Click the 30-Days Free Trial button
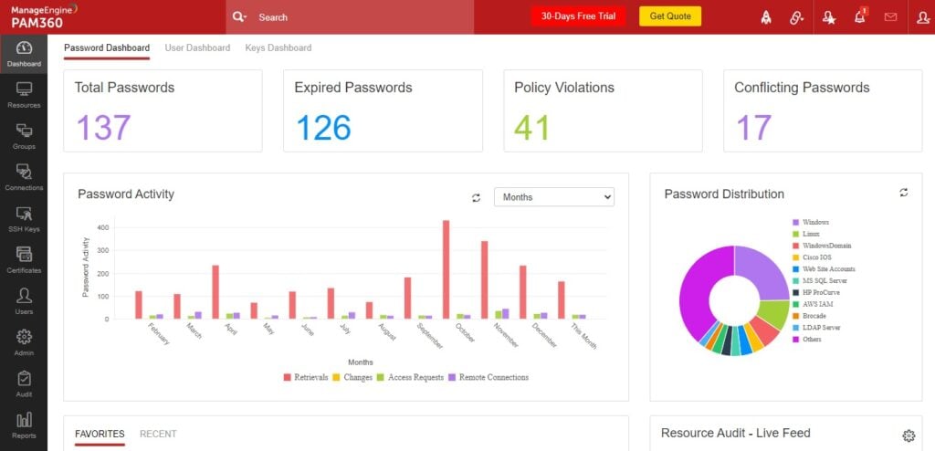The image size is (935, 451). (578, 16)
